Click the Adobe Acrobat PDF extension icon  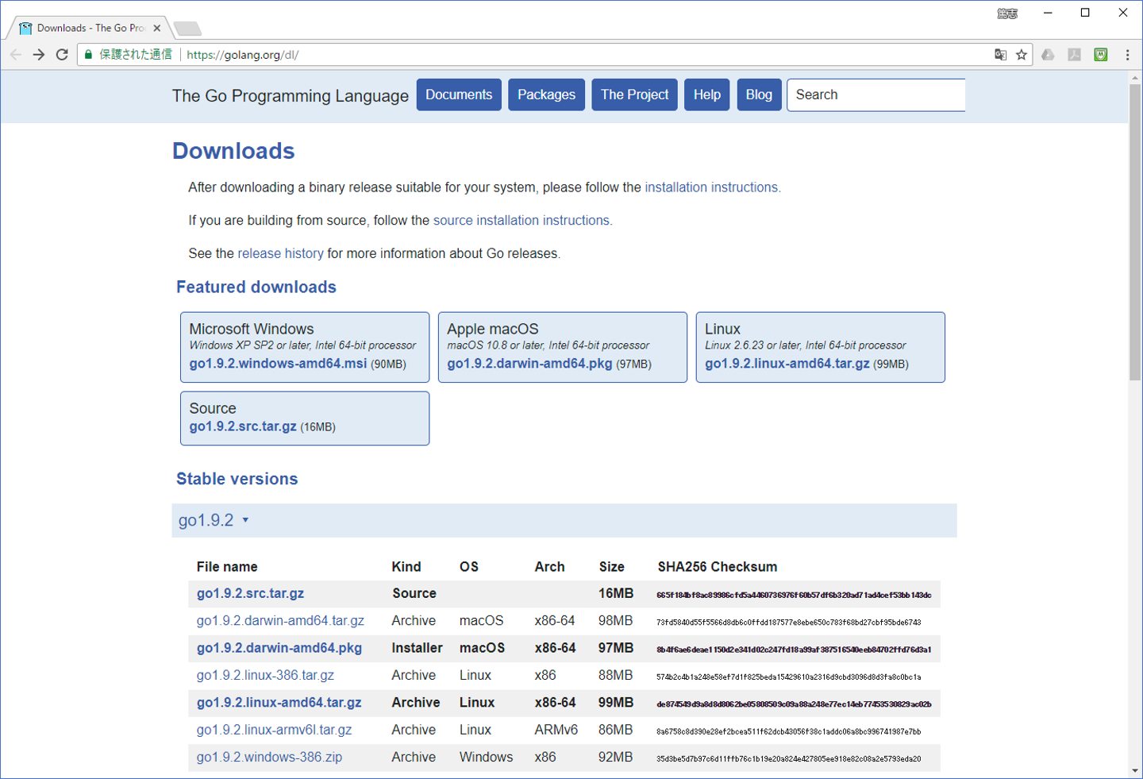(1074, 55)
